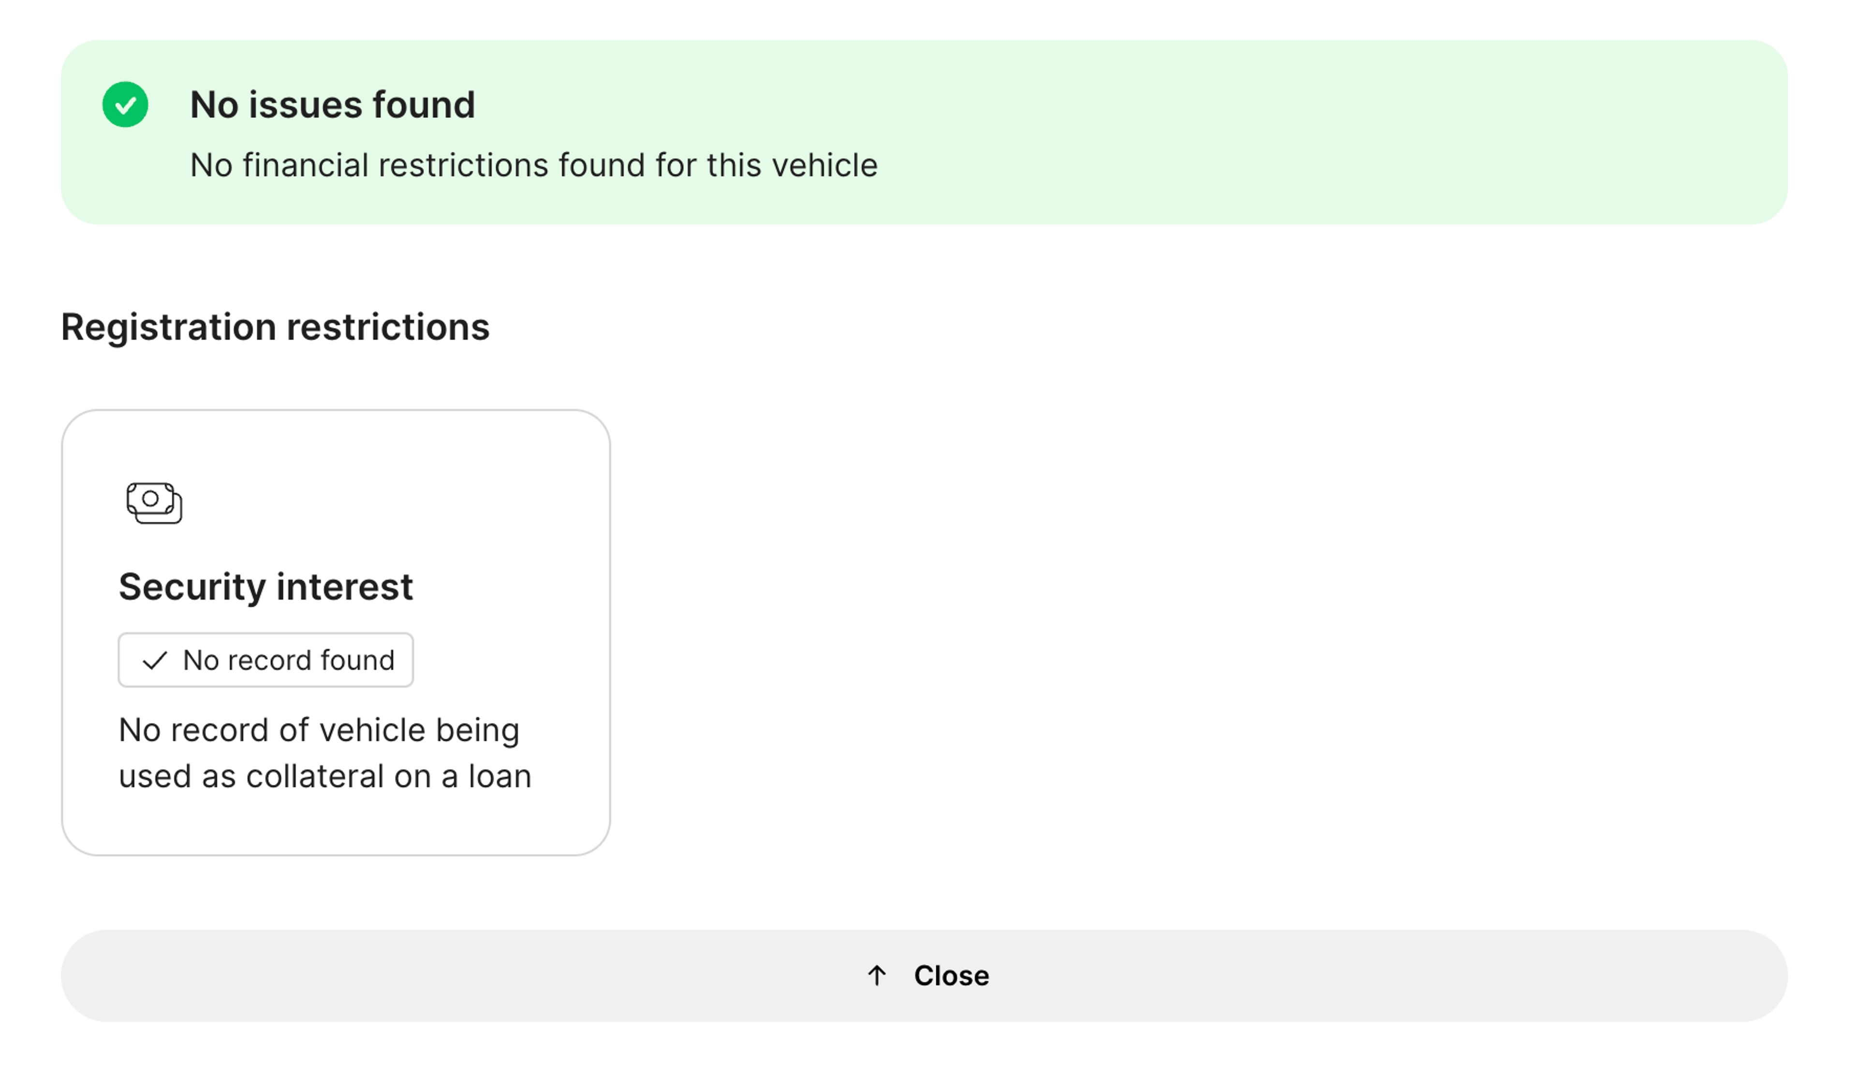The image size is (1857, 1075).
Task: Click the banknotes icon above Security interest
Action: tap(154, 503)
